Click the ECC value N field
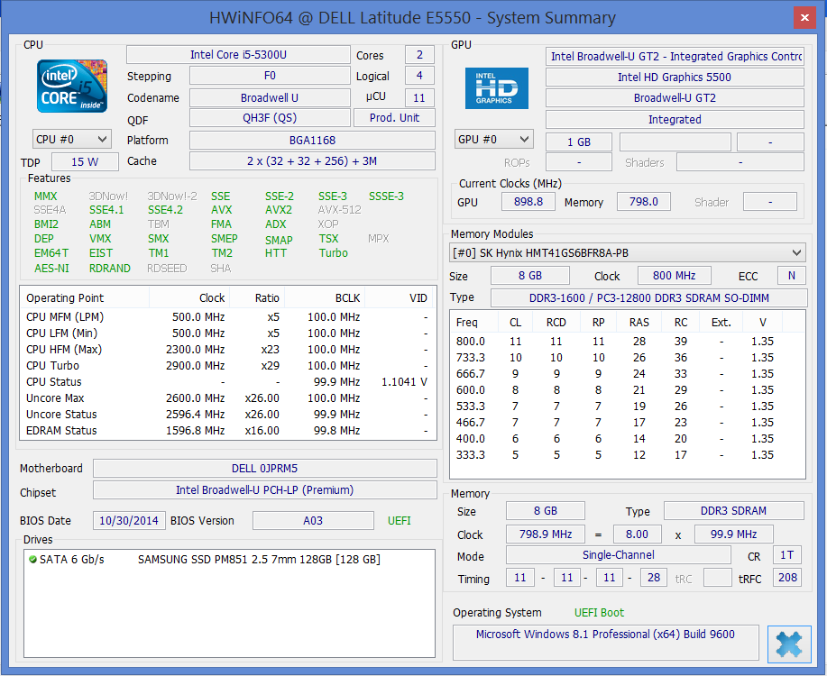827x676 pixels. [x=792, y=275]
